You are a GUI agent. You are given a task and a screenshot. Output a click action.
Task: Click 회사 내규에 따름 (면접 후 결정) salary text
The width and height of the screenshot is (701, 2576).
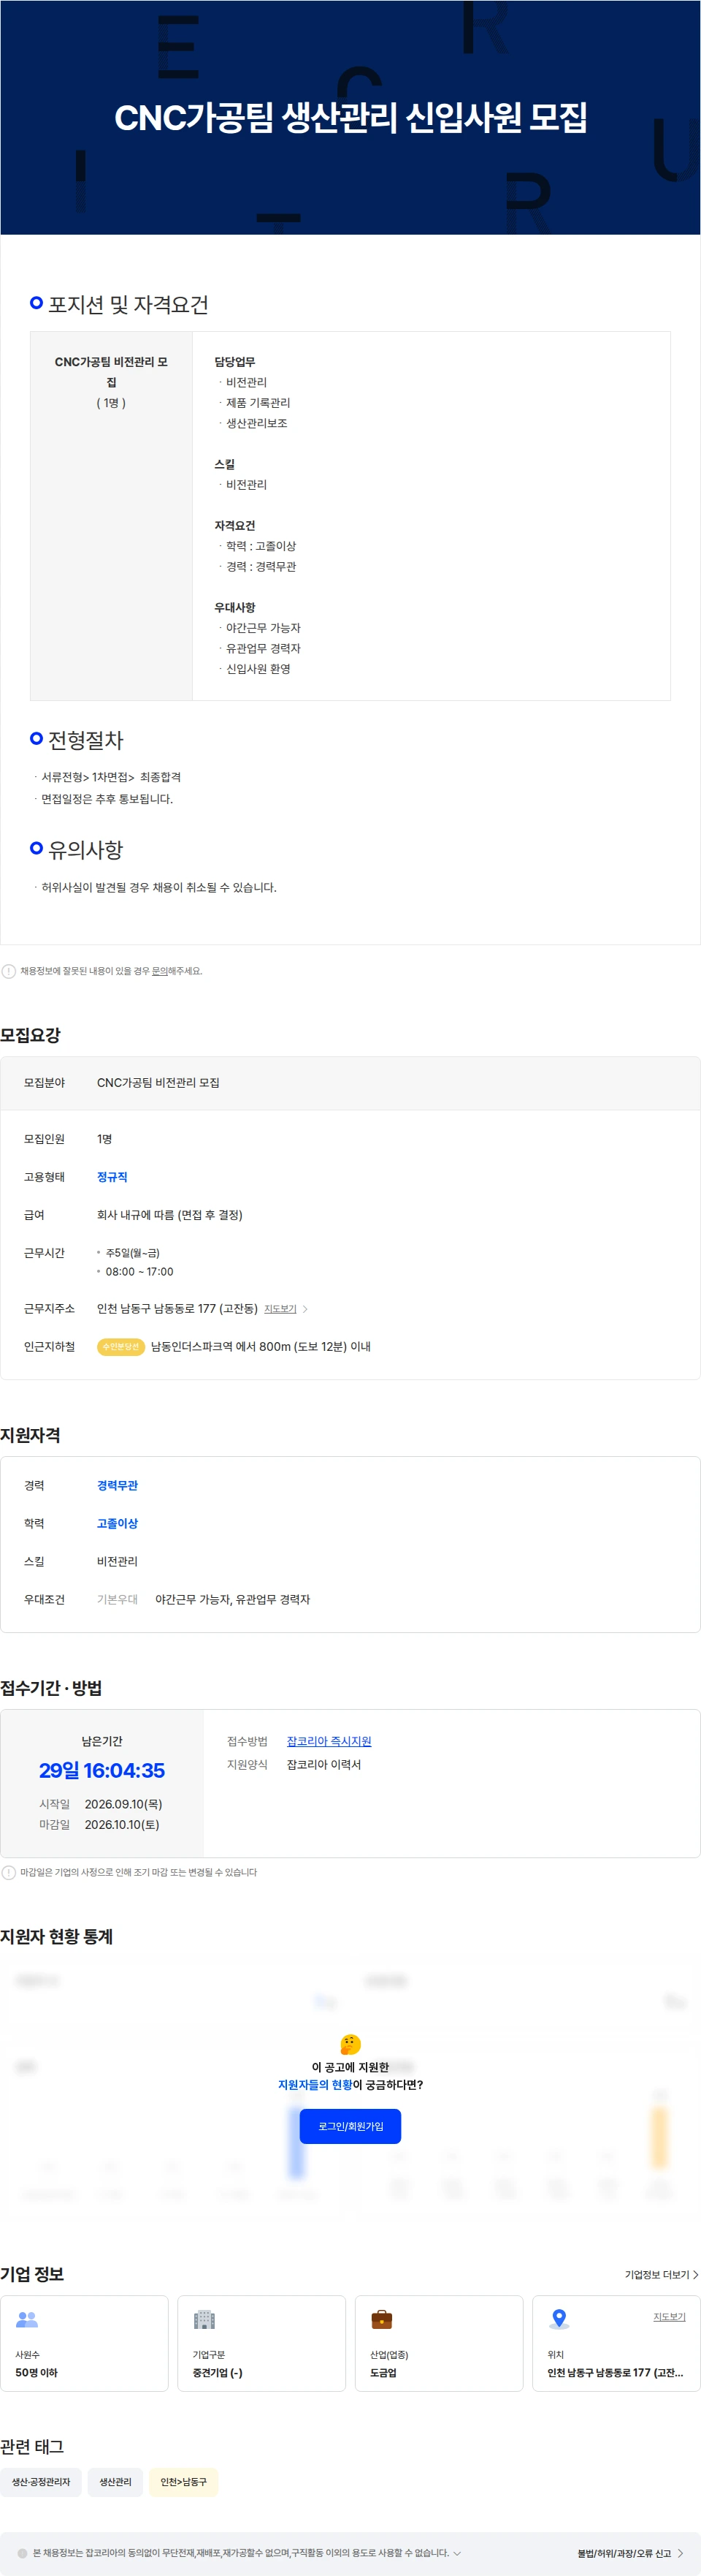(x=169, y=1215)
